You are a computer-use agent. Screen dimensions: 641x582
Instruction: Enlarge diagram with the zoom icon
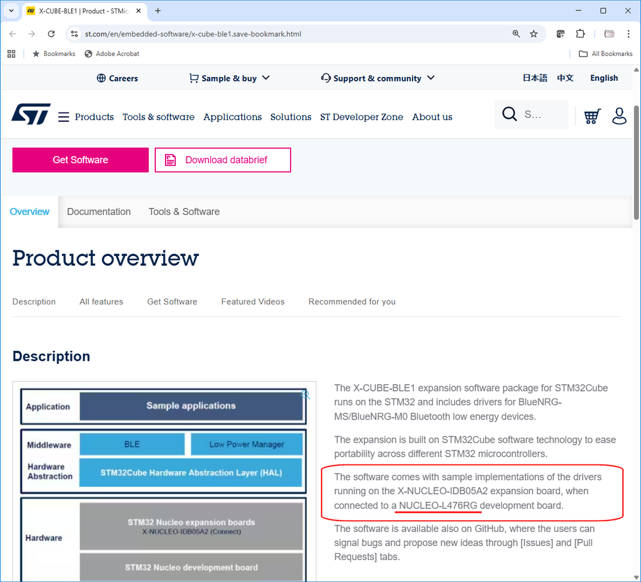pyautogui.click(x=305, y=395)
